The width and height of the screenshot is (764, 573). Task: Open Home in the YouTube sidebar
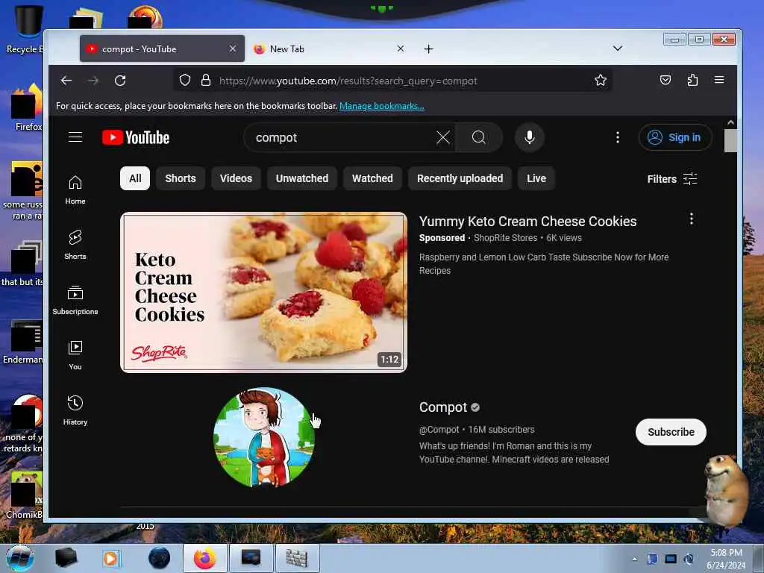(75, 190)
